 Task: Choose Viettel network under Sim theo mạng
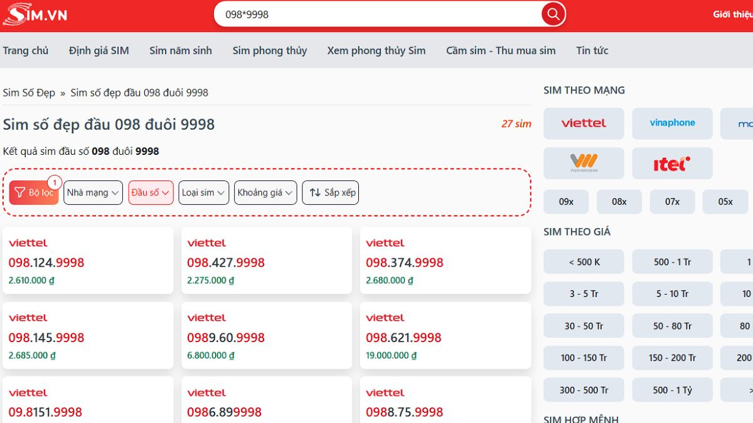pyautogui.click(x=584, y=123)
